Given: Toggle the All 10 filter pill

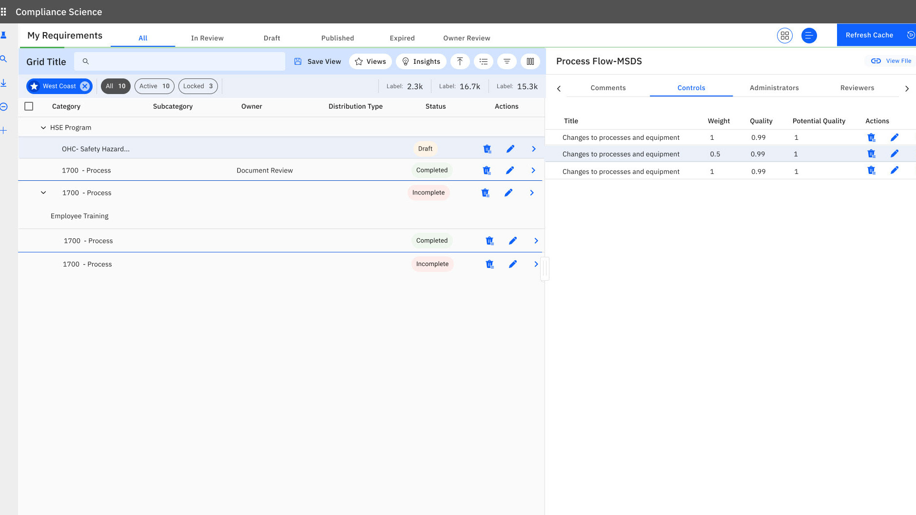Looking at the screenshot, I should tap(116, 86).
